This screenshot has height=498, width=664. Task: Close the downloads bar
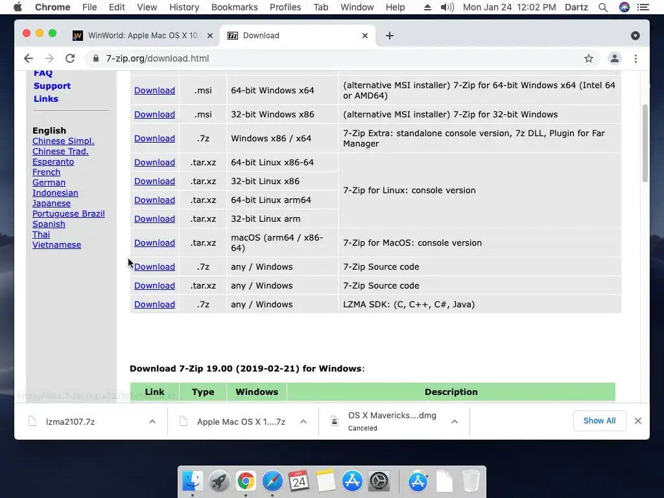click(638, 420)
